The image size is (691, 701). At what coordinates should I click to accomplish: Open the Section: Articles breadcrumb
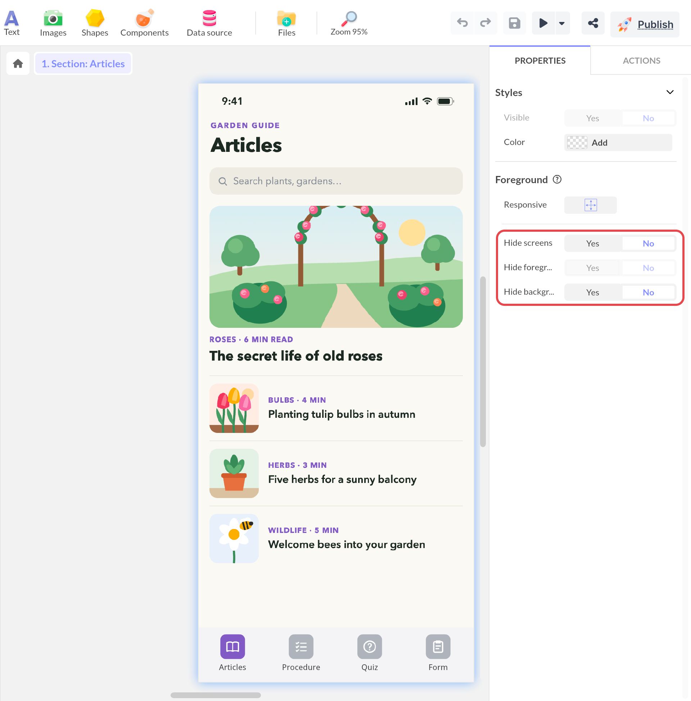pyautogui.click(x=83, y=63)
